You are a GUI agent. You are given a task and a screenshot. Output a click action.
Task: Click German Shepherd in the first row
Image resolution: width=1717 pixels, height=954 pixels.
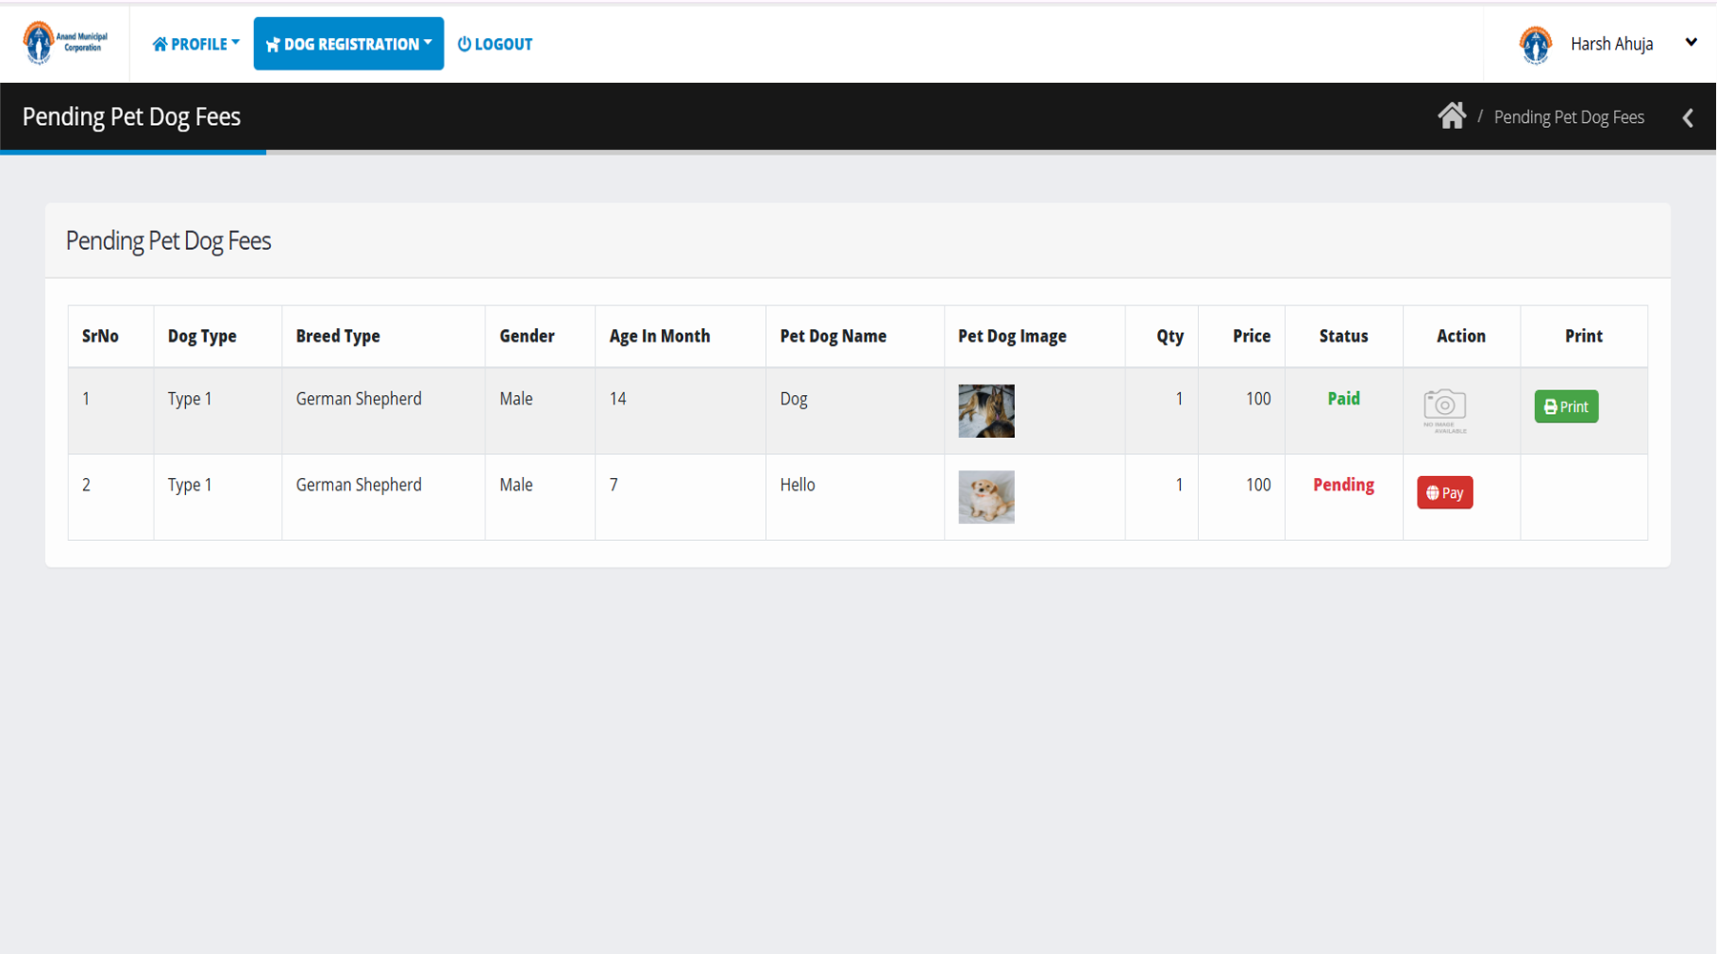pos(359,399)
